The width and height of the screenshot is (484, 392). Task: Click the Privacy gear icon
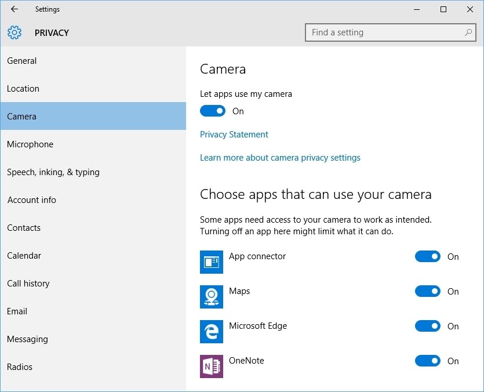[14, 32]
